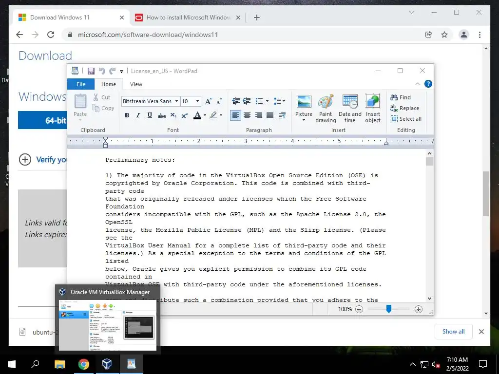The image size is (499, 374).
Task: Insert a Paint drawing
Action: coord(326,109)
